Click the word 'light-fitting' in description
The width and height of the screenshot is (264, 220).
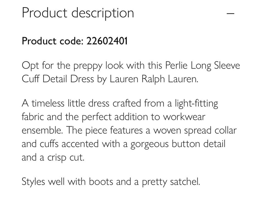[x=196, y=103]
